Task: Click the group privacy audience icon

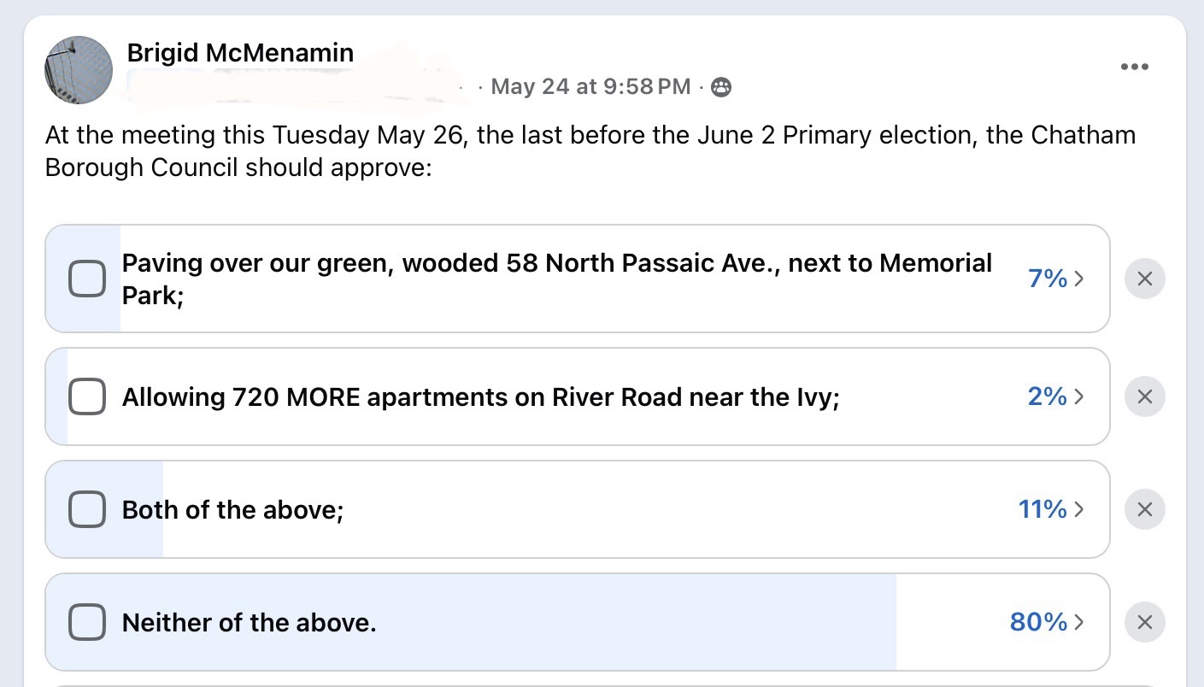Action: (721, 87)
